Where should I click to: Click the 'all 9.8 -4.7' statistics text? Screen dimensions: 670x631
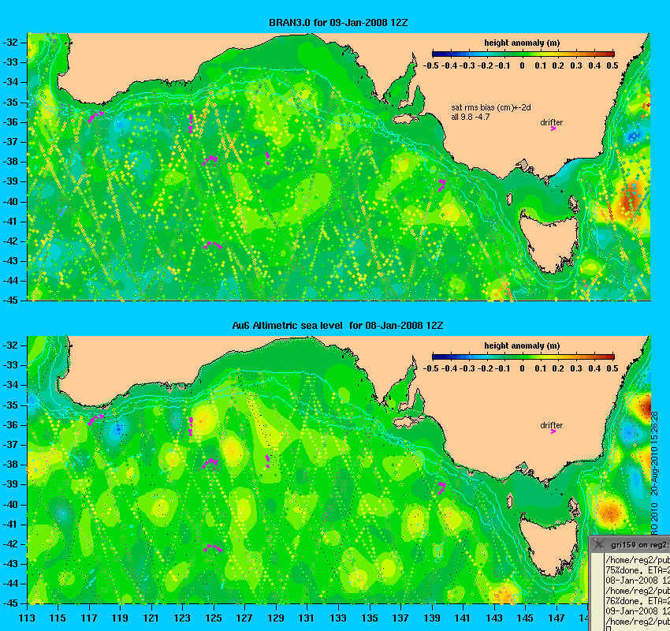471,117
